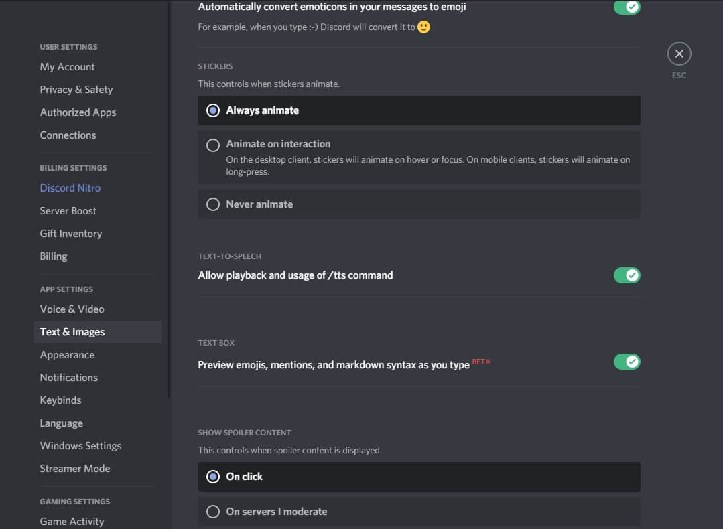Open Authorized Apps settings

pyautogui.click(x=78, y=112)
